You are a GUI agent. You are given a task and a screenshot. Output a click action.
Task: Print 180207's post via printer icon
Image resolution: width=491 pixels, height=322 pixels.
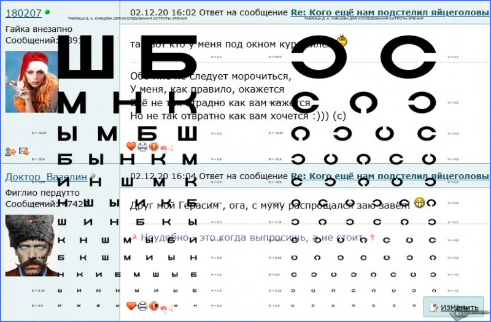142,147
